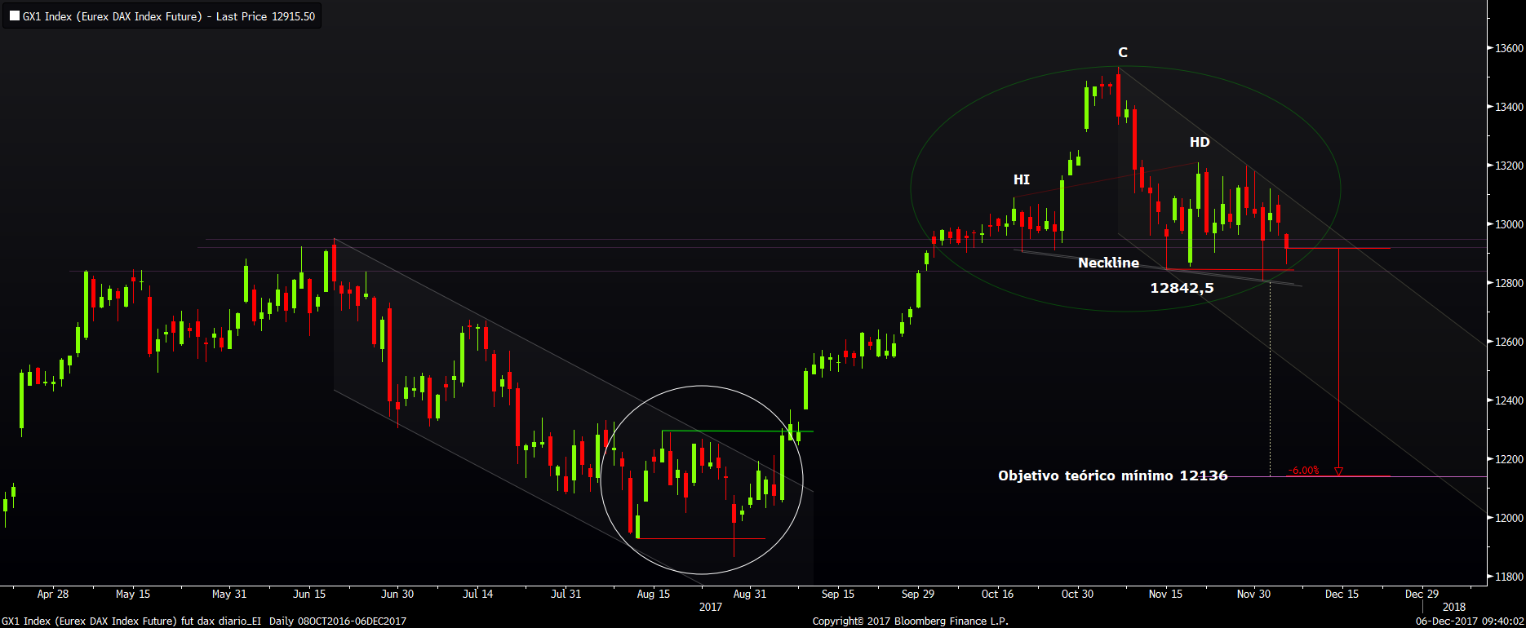Click the 12000 price axis label
Screen dimensions: 1526x628
point(1509,518)
